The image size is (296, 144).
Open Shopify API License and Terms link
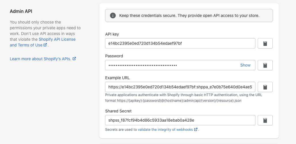pos(57,39)
